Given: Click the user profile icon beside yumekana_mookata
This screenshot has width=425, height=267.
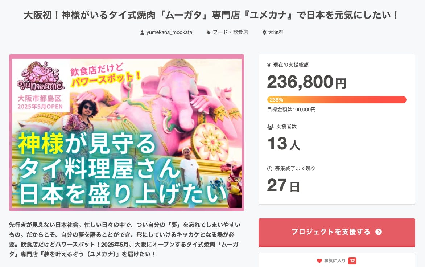Looking at the screenshot, I should pyautogui.click(x=142, y=33).
